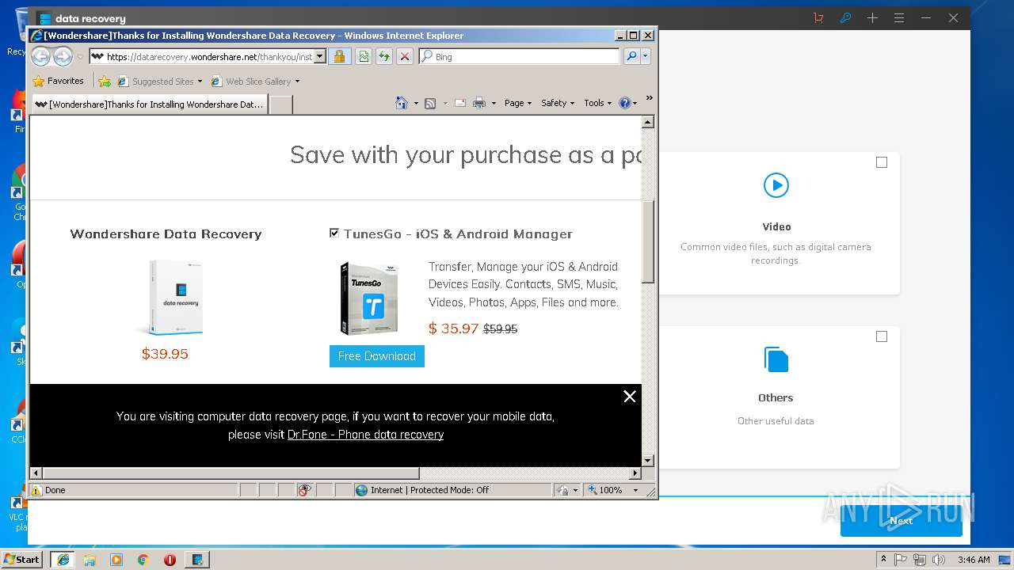Viewport: 1014px width, 570px height.
Task: Click horizontal scrollbar right arrow
Action: click(x=635, y=473)
